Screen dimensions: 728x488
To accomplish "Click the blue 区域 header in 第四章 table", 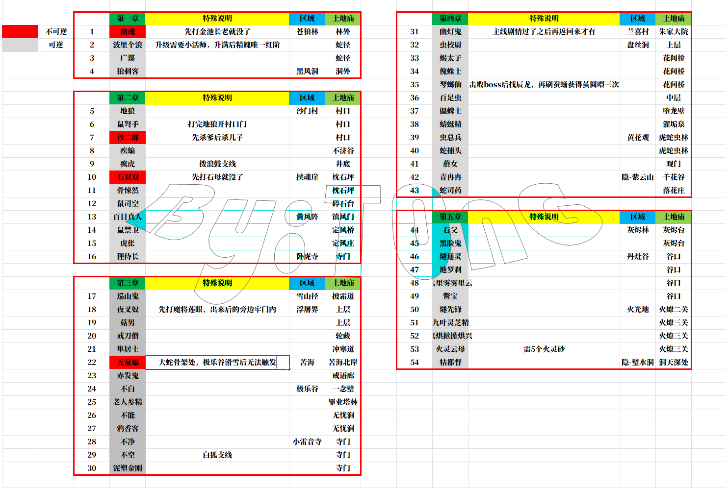I will point(638,18).
